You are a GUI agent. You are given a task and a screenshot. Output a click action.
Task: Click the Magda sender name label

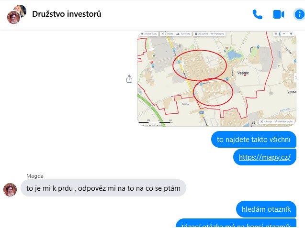35,176
